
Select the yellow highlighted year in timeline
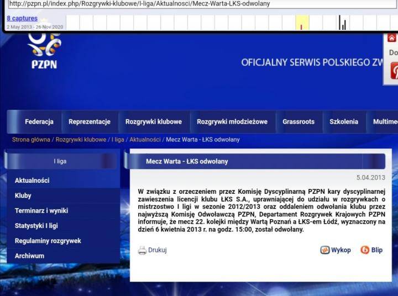302,22
